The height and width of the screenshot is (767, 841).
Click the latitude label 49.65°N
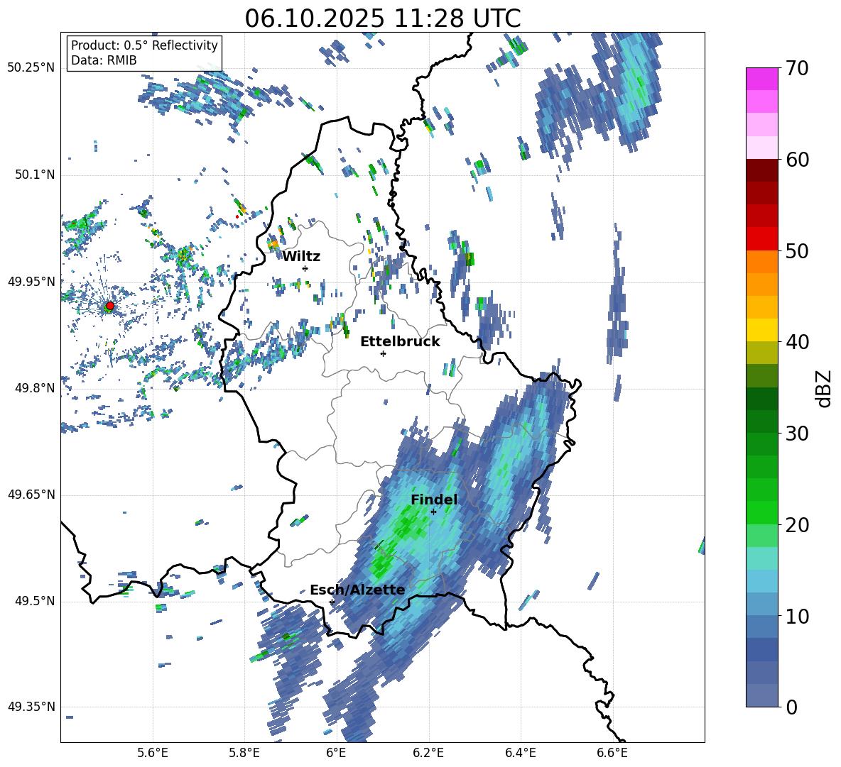(x=31, y=495)
